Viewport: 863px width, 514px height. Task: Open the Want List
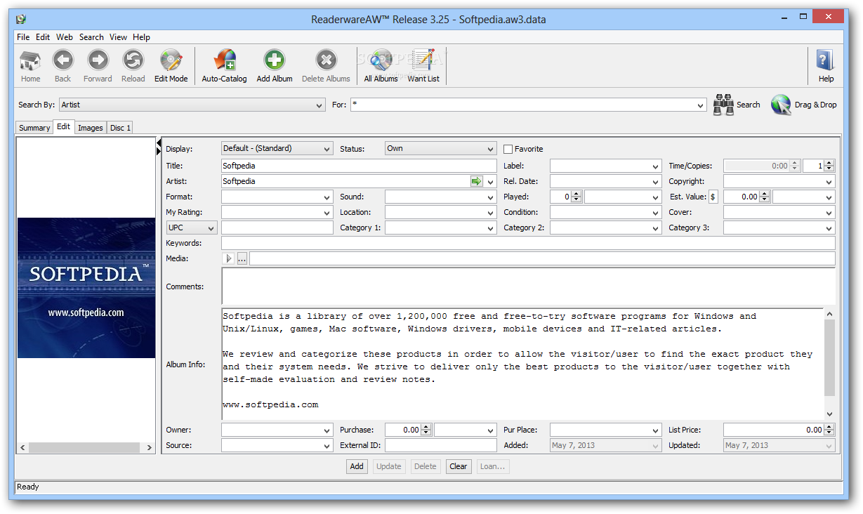[423, 66]
